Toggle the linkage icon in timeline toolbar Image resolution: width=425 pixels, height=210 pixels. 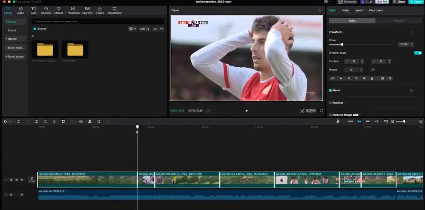(x=368, y=122)
